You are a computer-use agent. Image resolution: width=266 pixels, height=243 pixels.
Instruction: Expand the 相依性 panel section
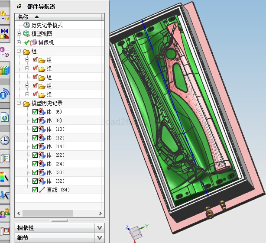tap(100, 228)
